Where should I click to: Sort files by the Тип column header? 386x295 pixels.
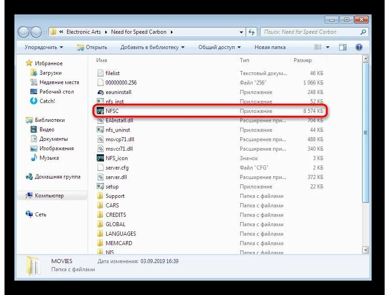coord(244,60)
